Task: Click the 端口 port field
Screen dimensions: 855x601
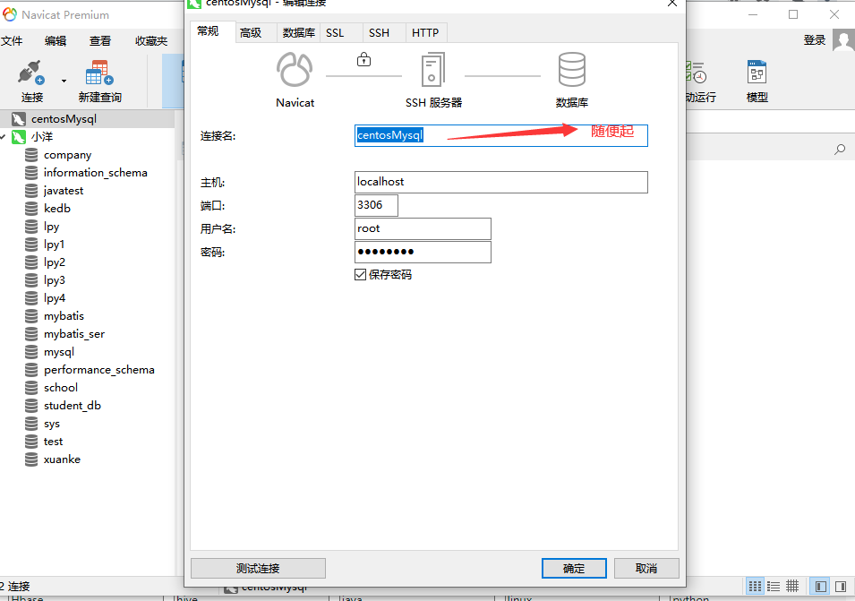Action: coord(376,206)
